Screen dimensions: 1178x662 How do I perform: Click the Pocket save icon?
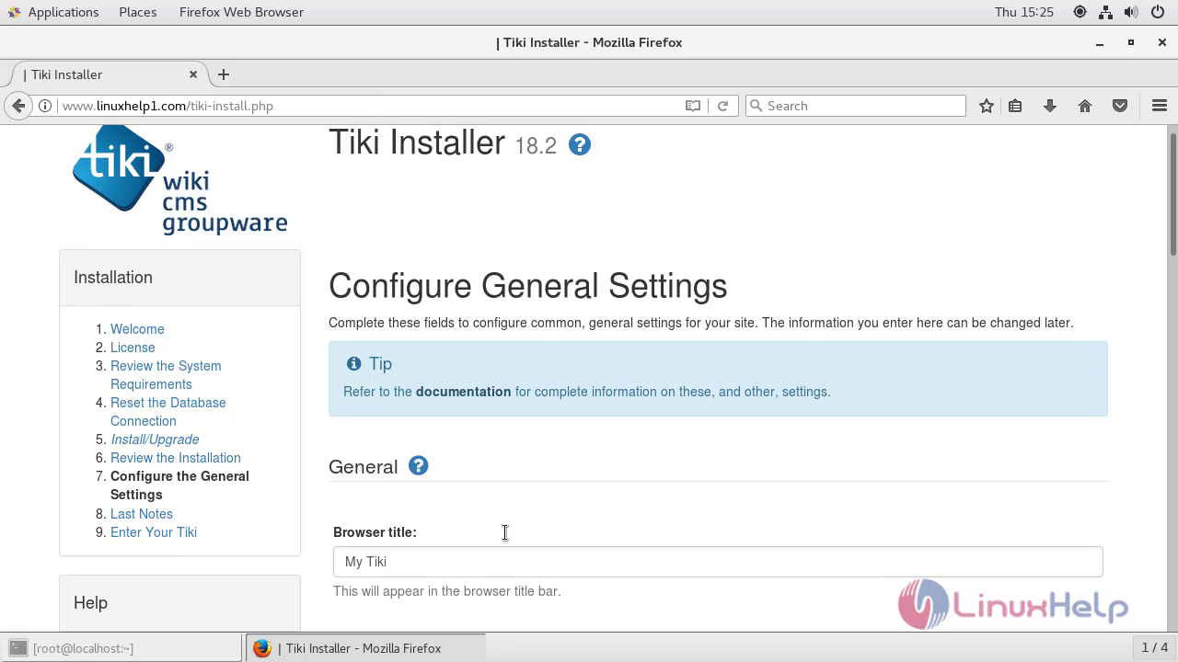click(x=1120, y=106)
